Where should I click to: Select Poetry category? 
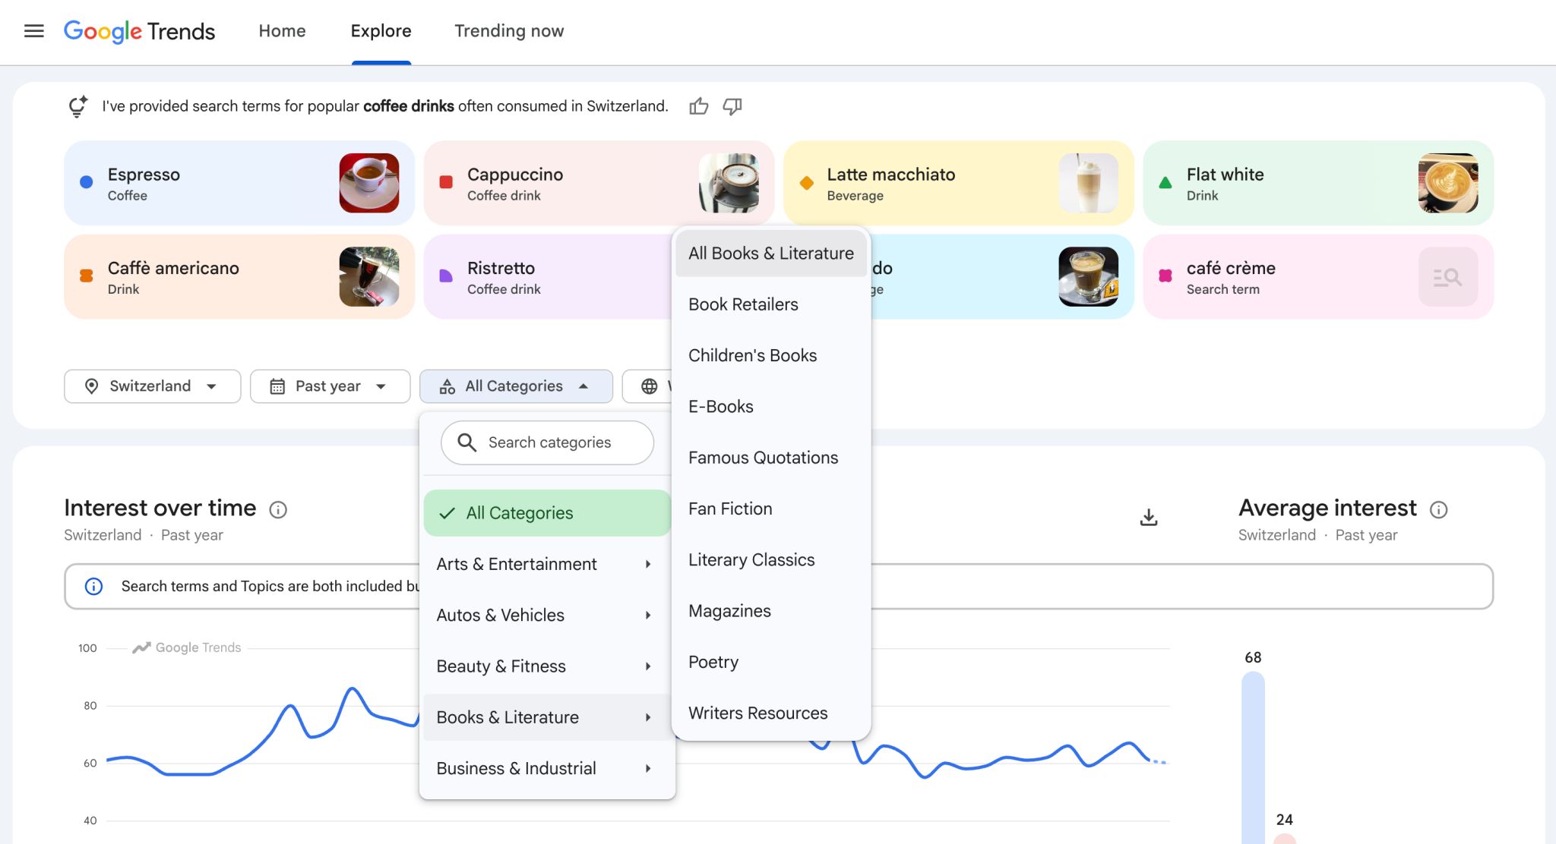771,662
